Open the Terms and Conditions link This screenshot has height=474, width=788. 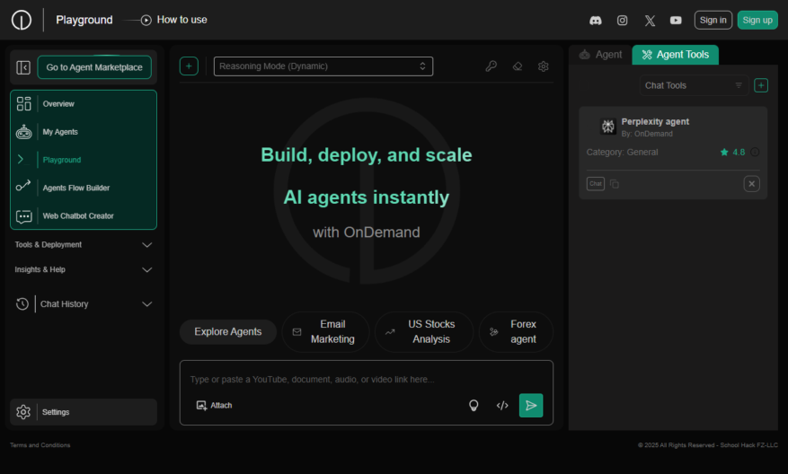[x=40, y=445]
